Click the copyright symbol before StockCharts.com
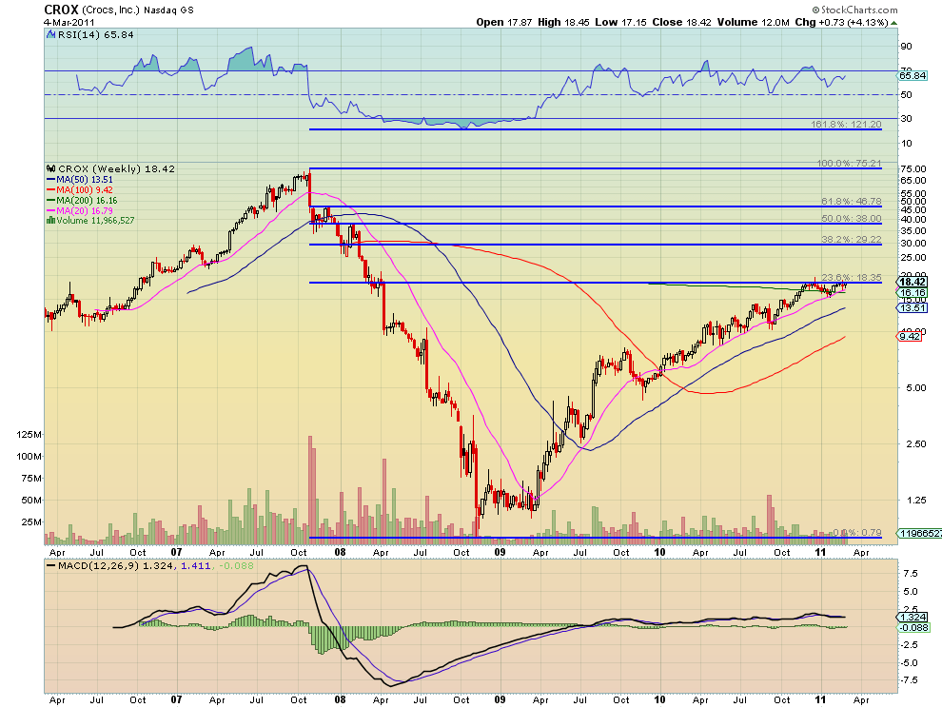This screenshot has height=708, width=942. click(x=815, y=10)
